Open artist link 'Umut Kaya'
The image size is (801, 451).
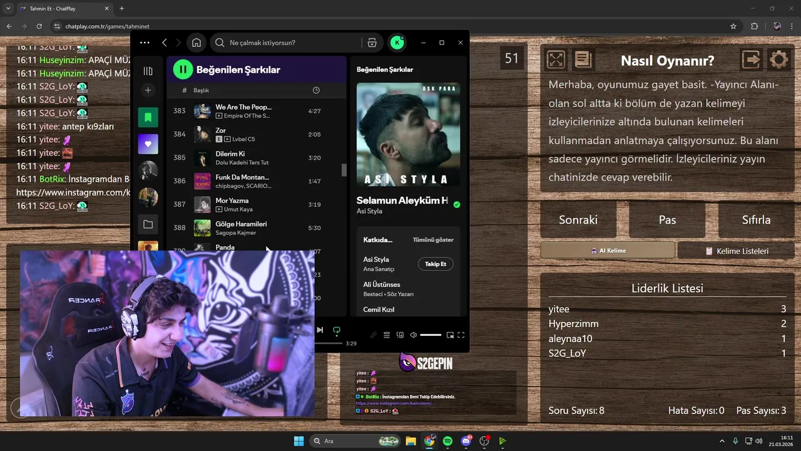click(x=238, y=209)
